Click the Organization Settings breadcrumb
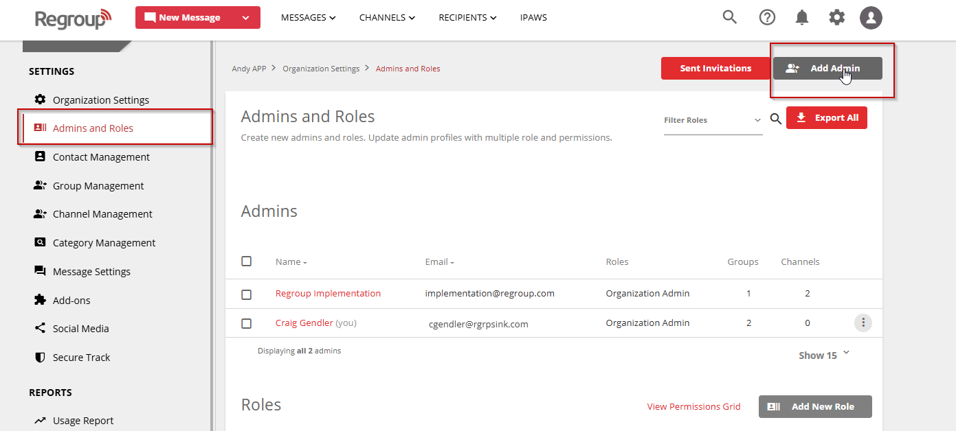Screen dimensions: 956x431 click(321, 69)
